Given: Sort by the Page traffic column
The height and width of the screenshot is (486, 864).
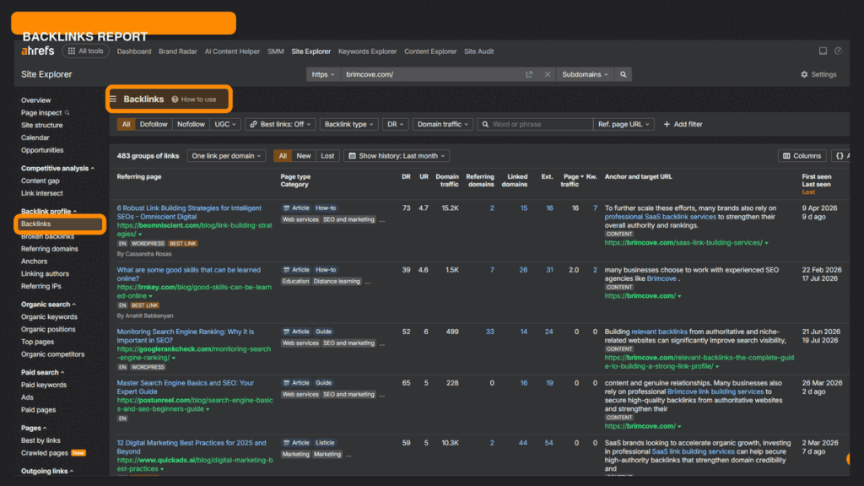Looking at the screenshot, I should point(572,181).
